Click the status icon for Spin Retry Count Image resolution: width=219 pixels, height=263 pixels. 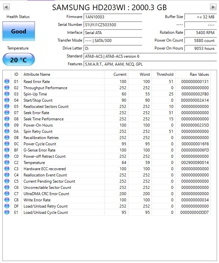tap(7, 131)
